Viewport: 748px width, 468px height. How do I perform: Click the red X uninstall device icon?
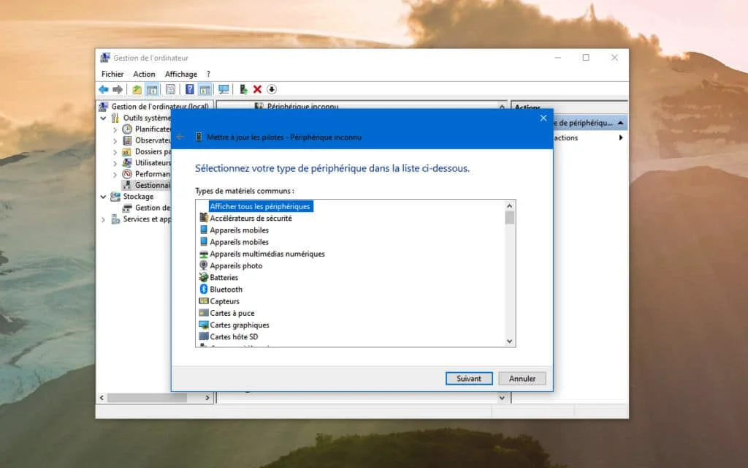[x=257, y=89]
